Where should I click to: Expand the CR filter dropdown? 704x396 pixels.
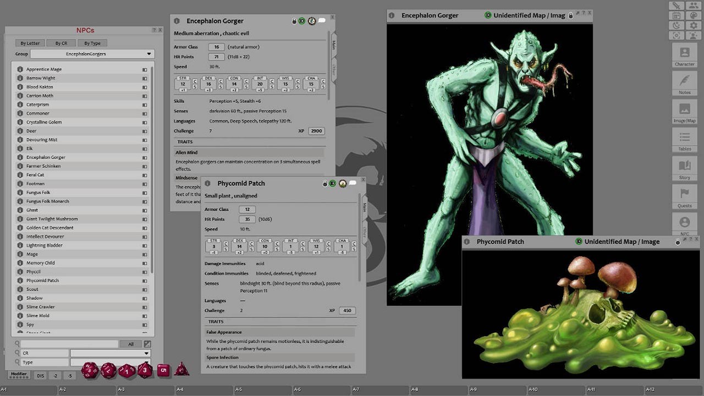point(111,353)
